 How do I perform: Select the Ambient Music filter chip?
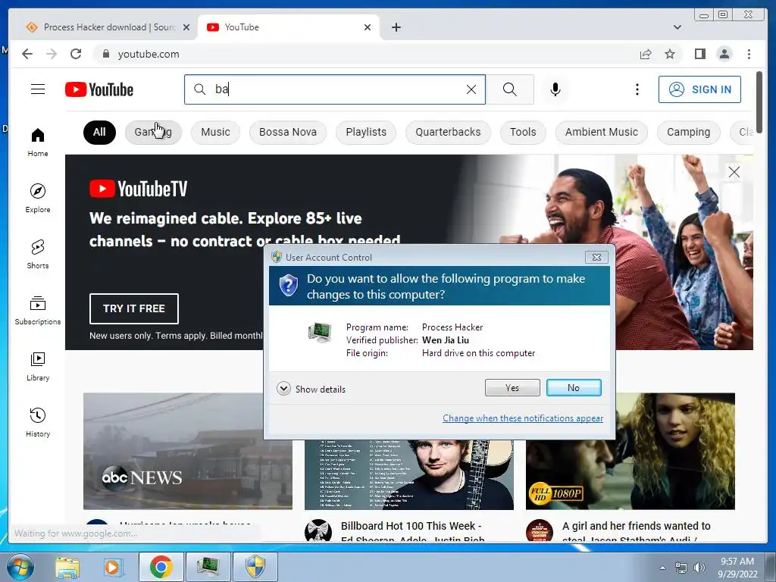point(601,132)
